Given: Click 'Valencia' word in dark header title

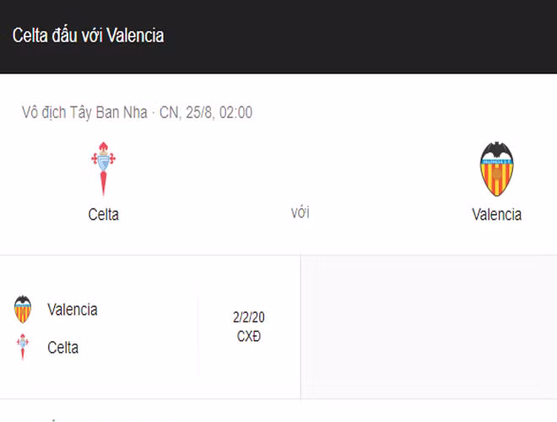Looking at the screenshot, I should (x=135, y=35).
